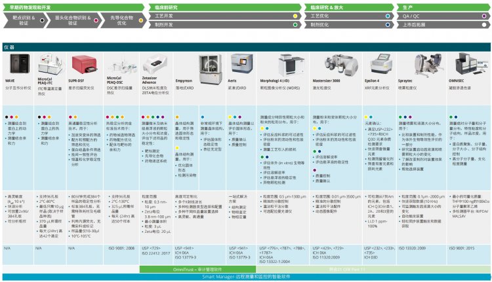The height and width of the screenshot is (282, 492).
Task: Open the 早期药物发现和开发 stage header
Action: tap(73, 7)
